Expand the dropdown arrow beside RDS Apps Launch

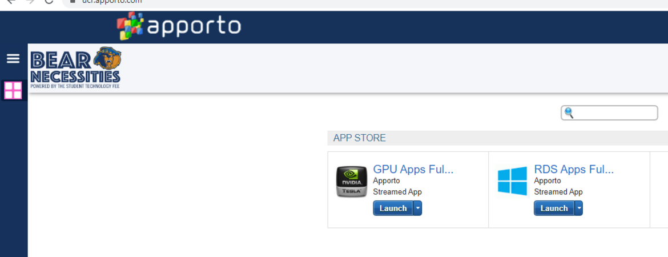point(579,208)
